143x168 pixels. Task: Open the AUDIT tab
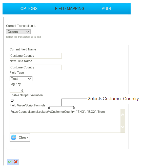[107, 9]
